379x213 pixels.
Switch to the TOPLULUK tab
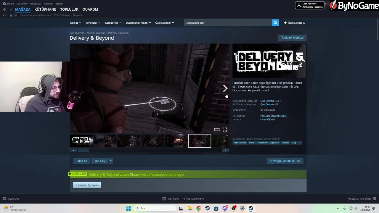coord(69,9)
